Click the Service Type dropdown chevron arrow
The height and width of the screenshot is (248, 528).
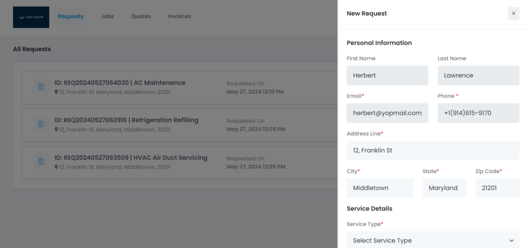511,241
